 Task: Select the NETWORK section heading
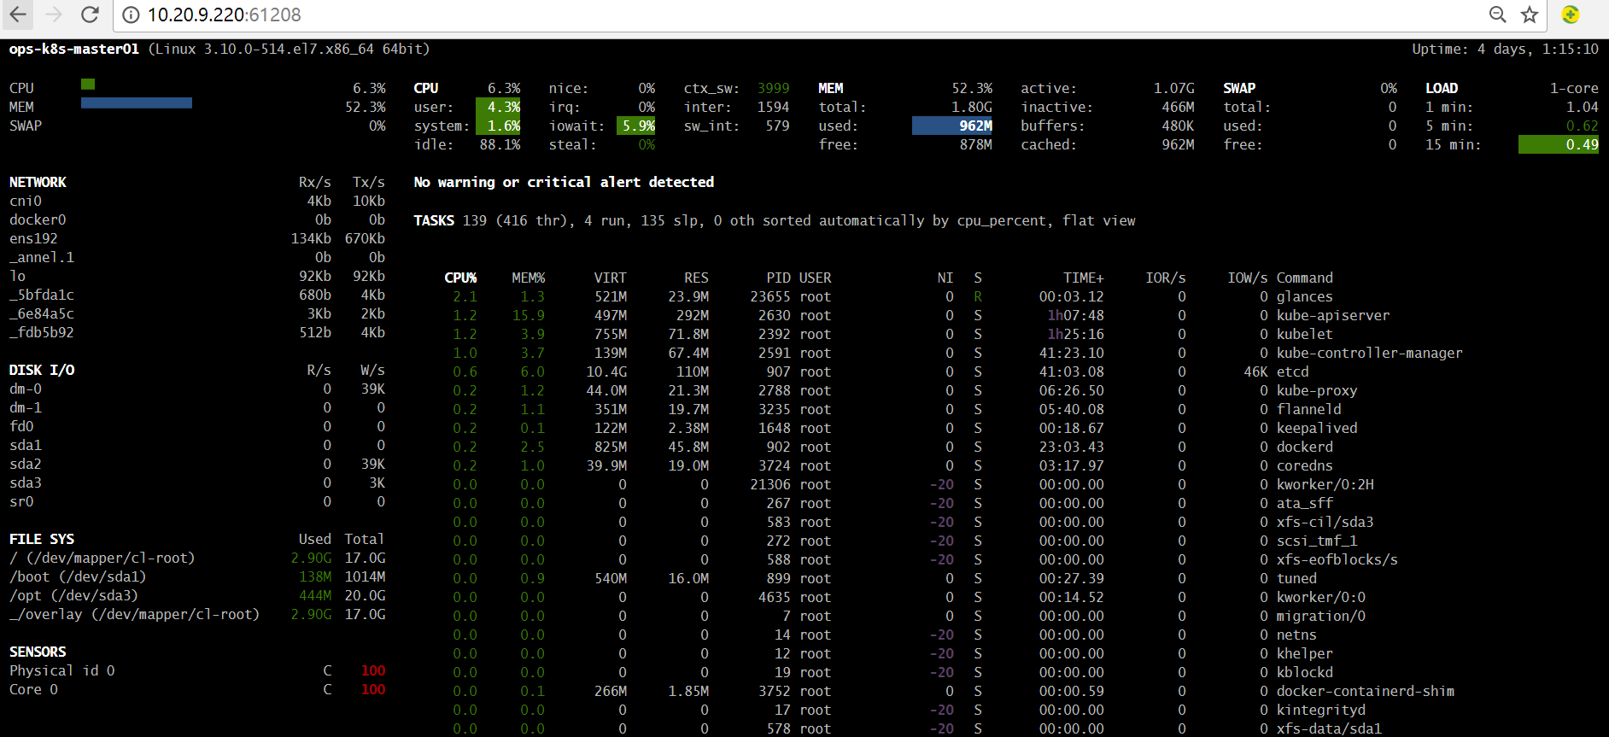pos(38,182)
